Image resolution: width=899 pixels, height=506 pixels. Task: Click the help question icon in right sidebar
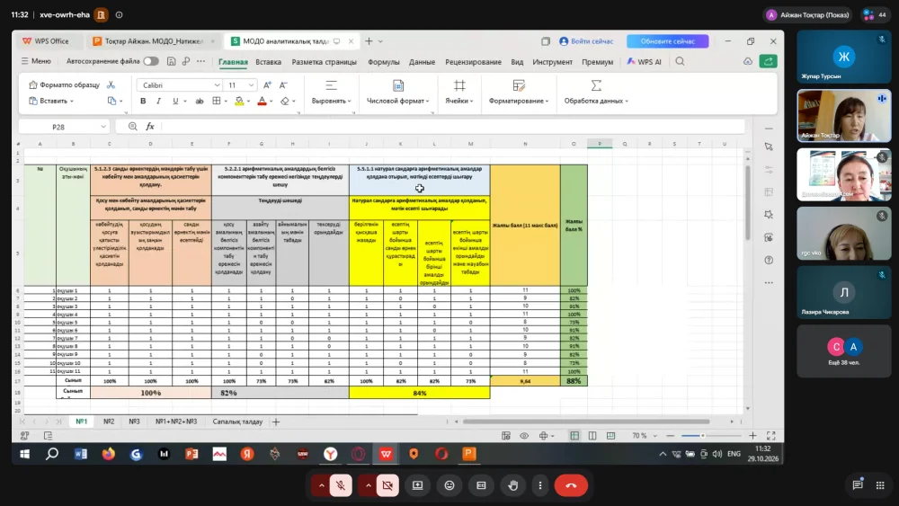coord(769,260)
